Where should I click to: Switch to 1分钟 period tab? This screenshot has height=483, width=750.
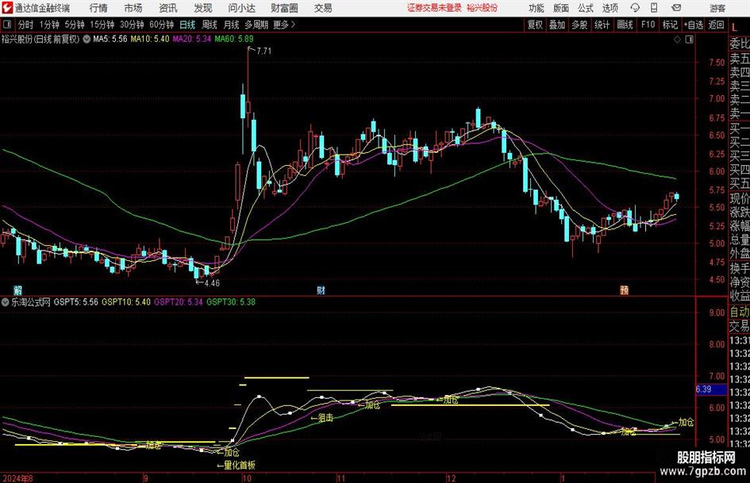pos(48,25)
